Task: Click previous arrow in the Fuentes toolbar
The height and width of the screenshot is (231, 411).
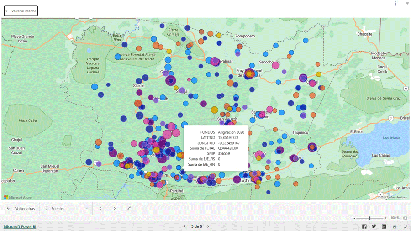Action: (x=100, y=209)
